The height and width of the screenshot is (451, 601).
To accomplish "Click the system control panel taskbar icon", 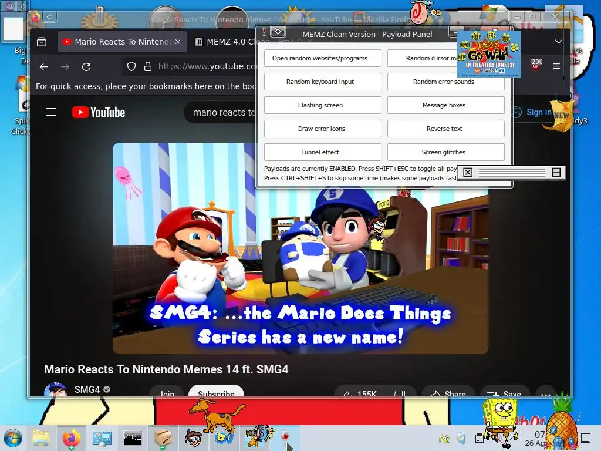I will click(x=102, y=438).
